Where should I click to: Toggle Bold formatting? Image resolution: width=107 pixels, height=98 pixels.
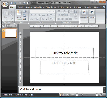click(31, 15)
